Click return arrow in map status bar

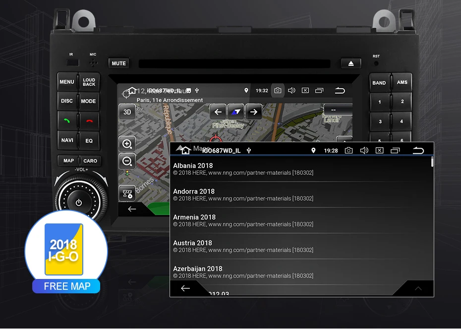tap(340, 91)
